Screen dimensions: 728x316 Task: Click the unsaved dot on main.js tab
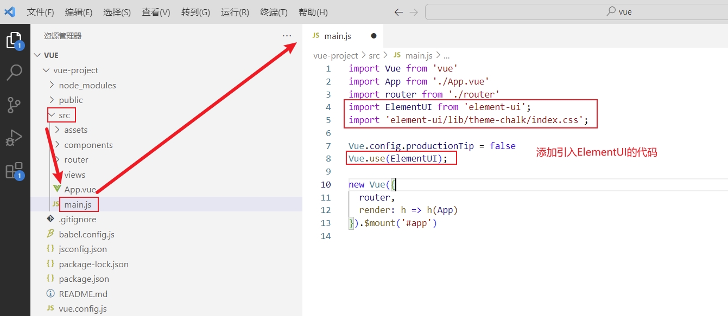pos(374,36)
